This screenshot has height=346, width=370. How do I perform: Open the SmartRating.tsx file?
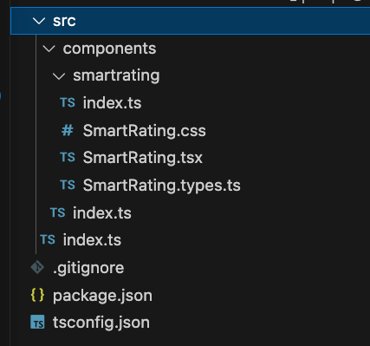click(x=143, y=158)
